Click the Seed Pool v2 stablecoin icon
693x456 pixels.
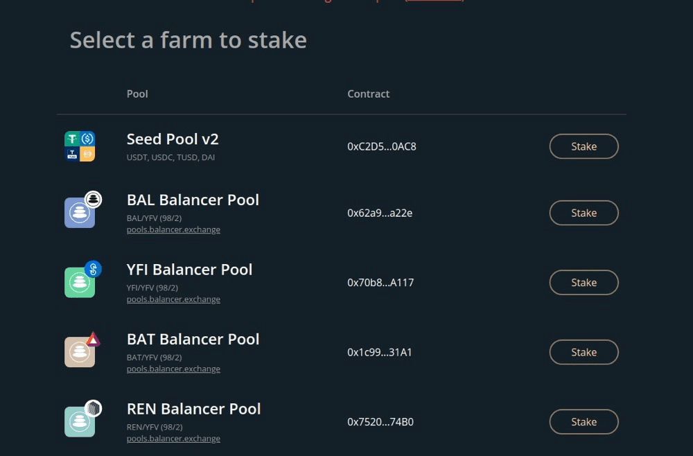pyautogui.click(x=80, y=146)
